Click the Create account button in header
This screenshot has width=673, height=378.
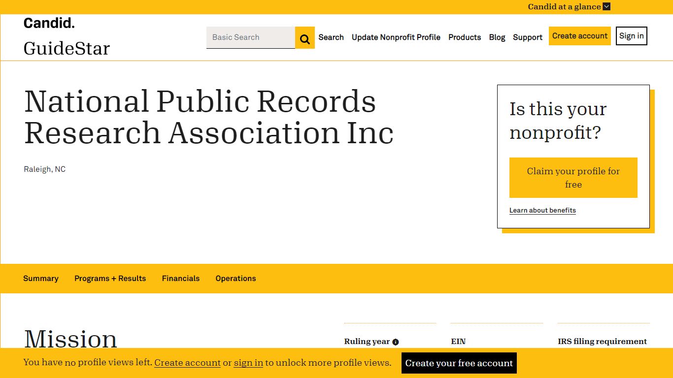point(580,36)
